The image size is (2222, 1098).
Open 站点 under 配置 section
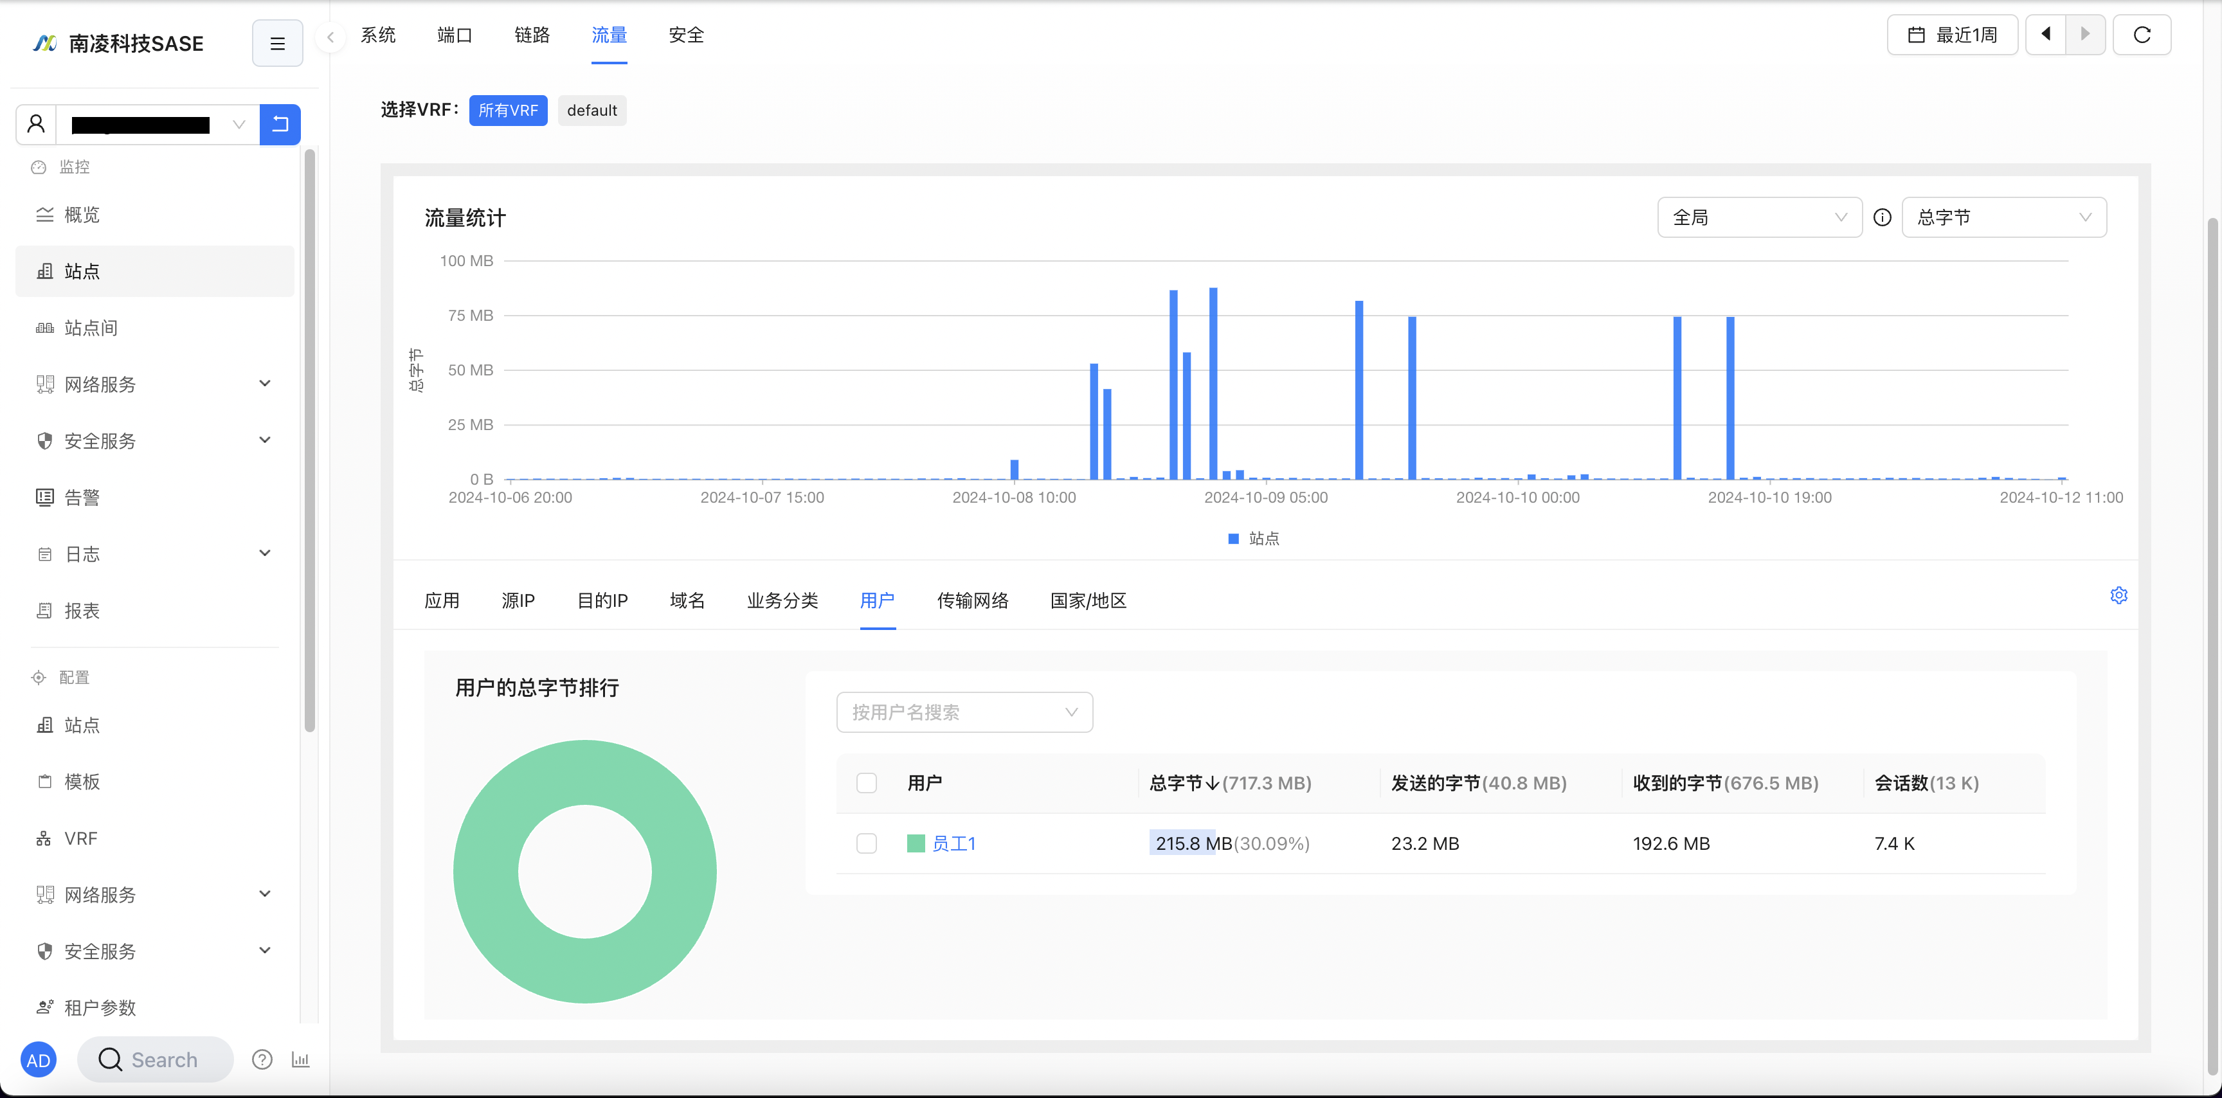coord(155,724)
